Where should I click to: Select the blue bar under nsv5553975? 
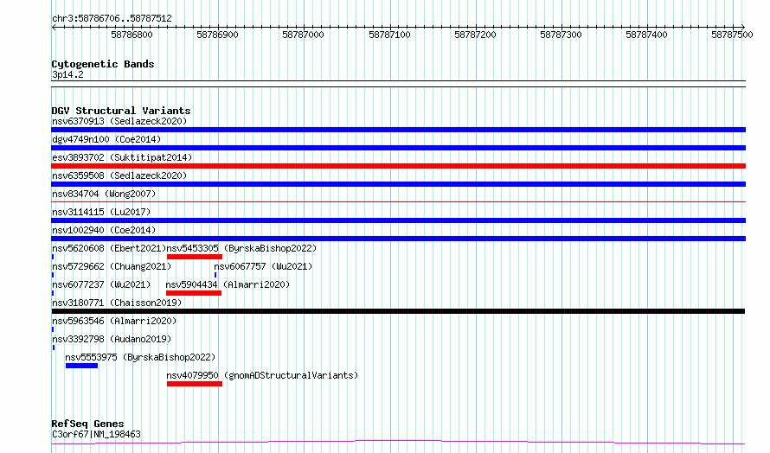point(81,366)
